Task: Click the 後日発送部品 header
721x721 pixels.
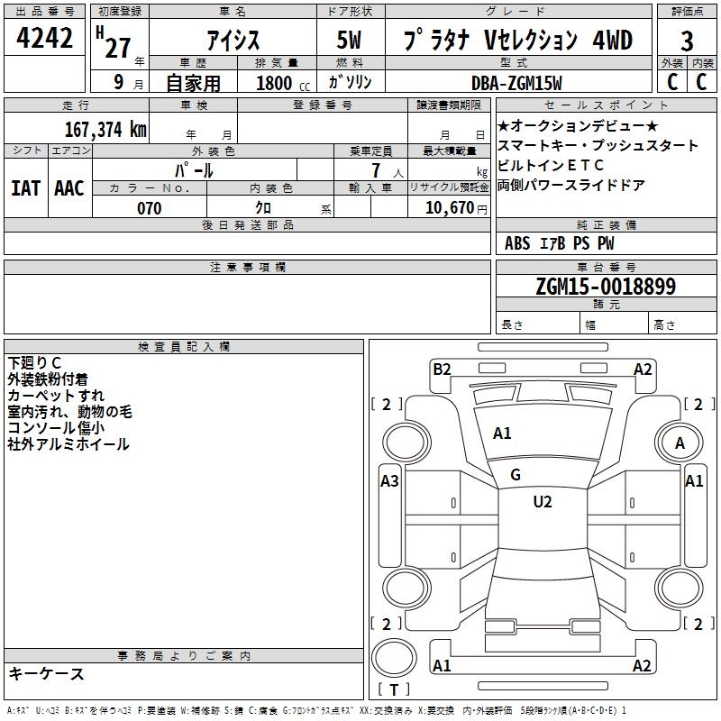Action: point(247,224)
